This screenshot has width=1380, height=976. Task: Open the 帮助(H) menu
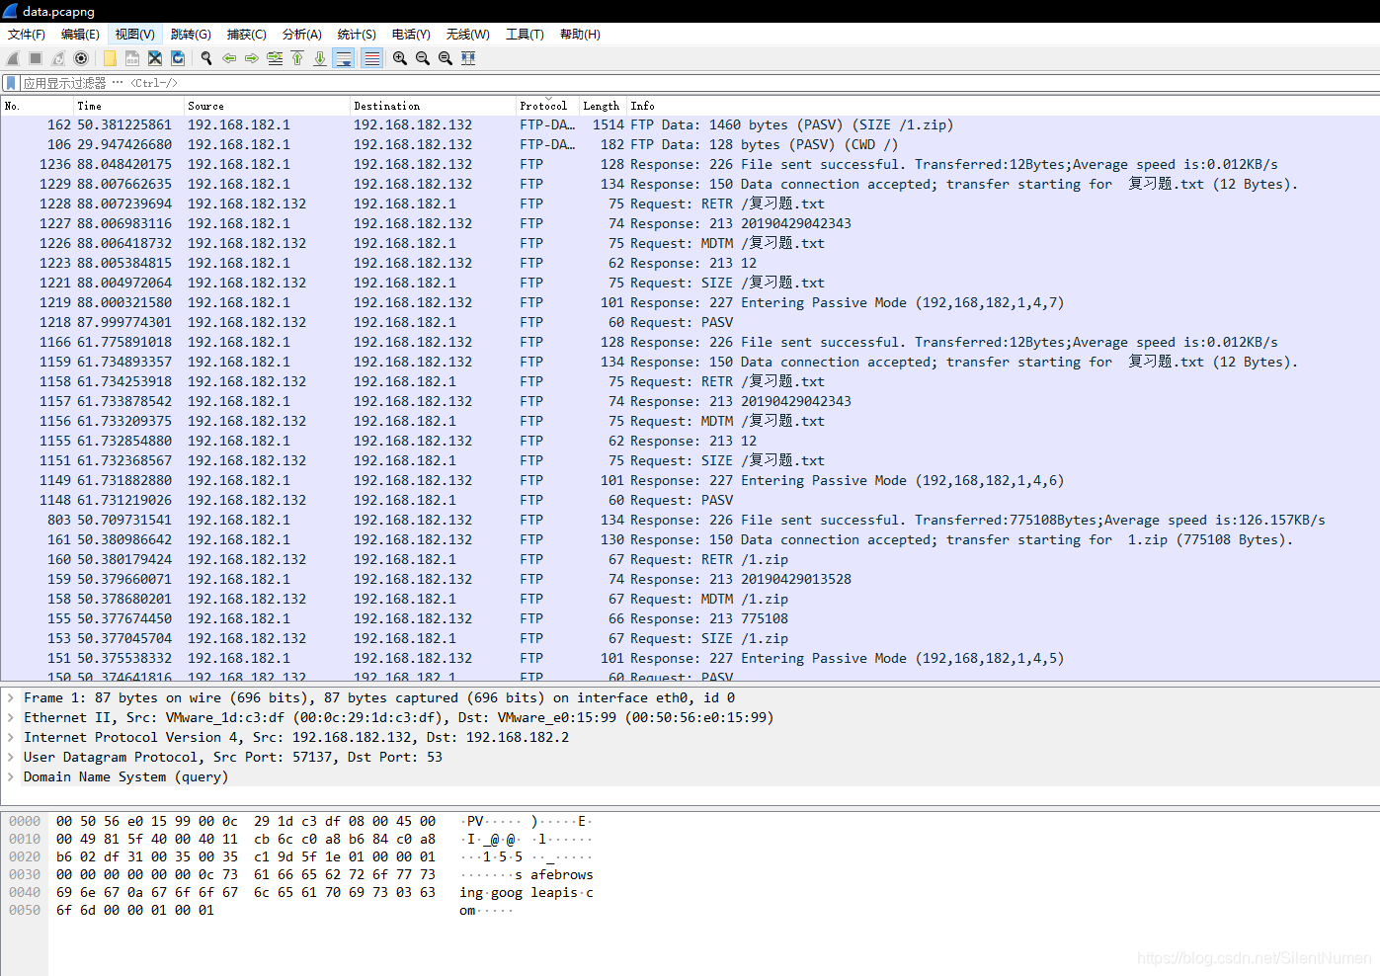[580, 34]
